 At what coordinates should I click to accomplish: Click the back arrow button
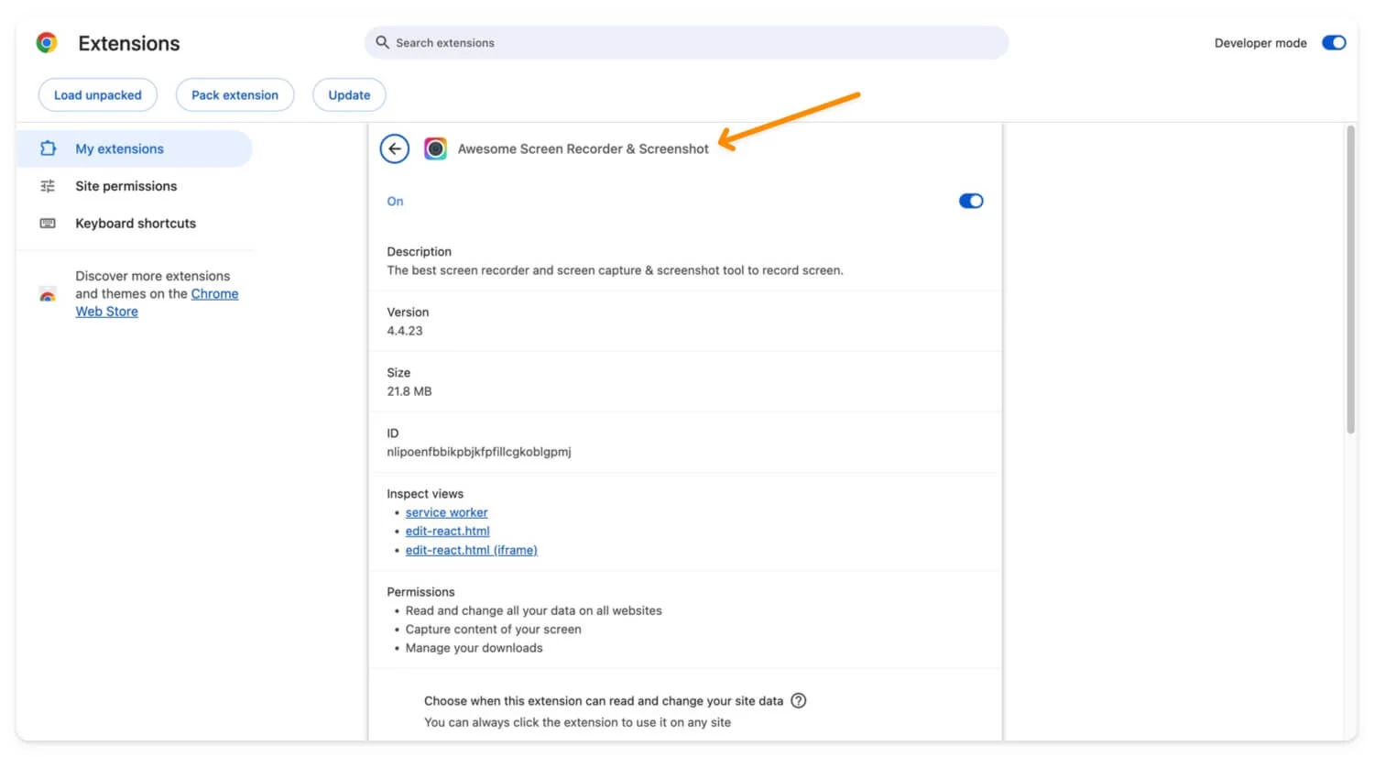[x=395, y=148]
